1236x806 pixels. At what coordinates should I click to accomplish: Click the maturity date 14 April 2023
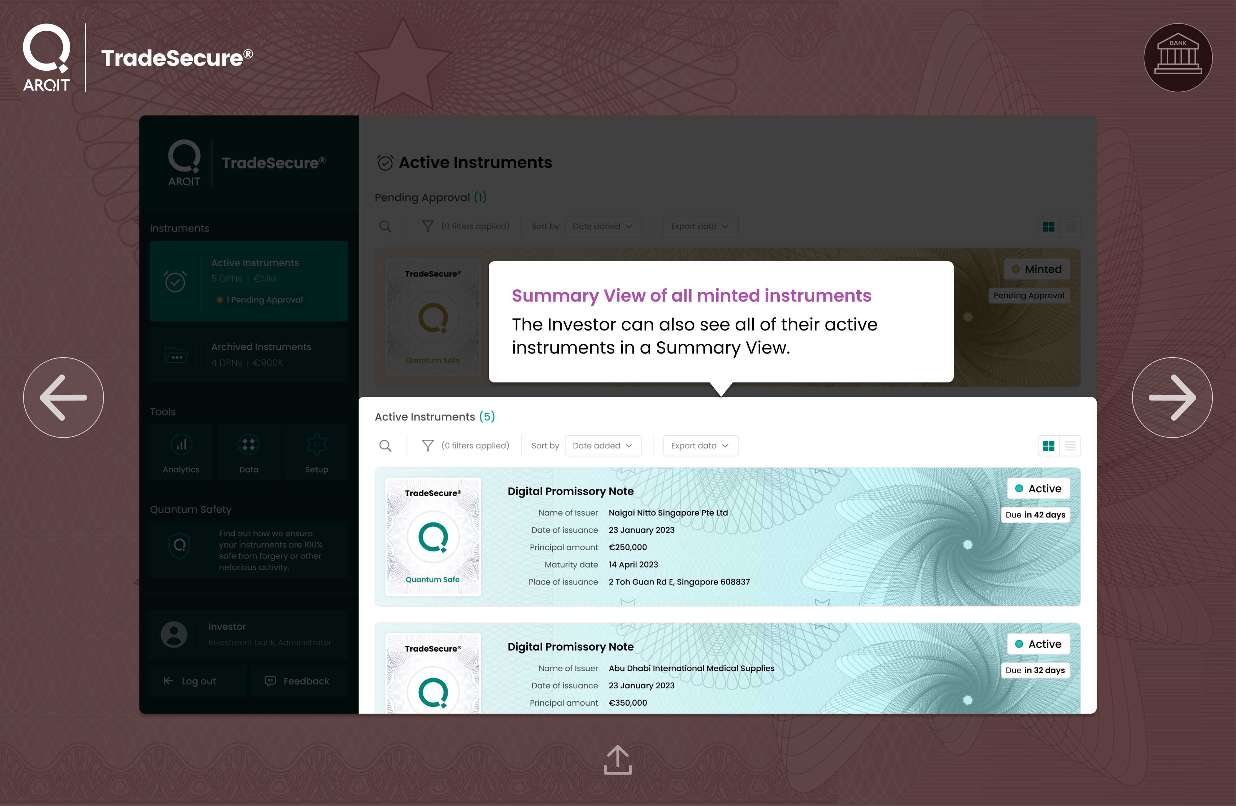[x=633, y=564]
